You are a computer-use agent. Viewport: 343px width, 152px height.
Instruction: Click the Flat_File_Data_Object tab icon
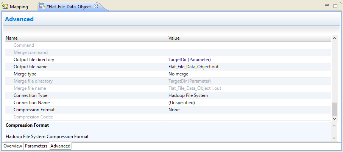click(x=42, y=7)
